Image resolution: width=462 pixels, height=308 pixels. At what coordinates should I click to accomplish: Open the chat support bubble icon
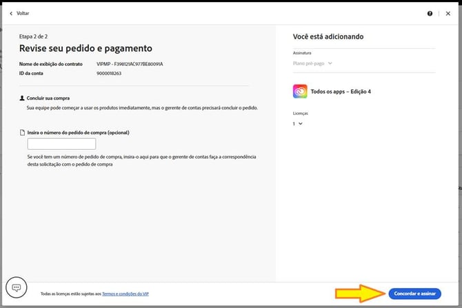pos(17,287)
